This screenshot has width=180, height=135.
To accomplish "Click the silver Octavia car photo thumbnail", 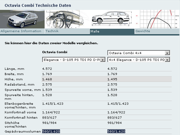I will (x=22, y=19).
